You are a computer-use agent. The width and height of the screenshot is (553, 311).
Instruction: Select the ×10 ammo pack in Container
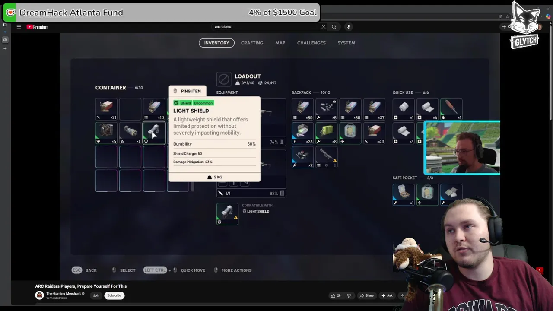click(154, 109)
